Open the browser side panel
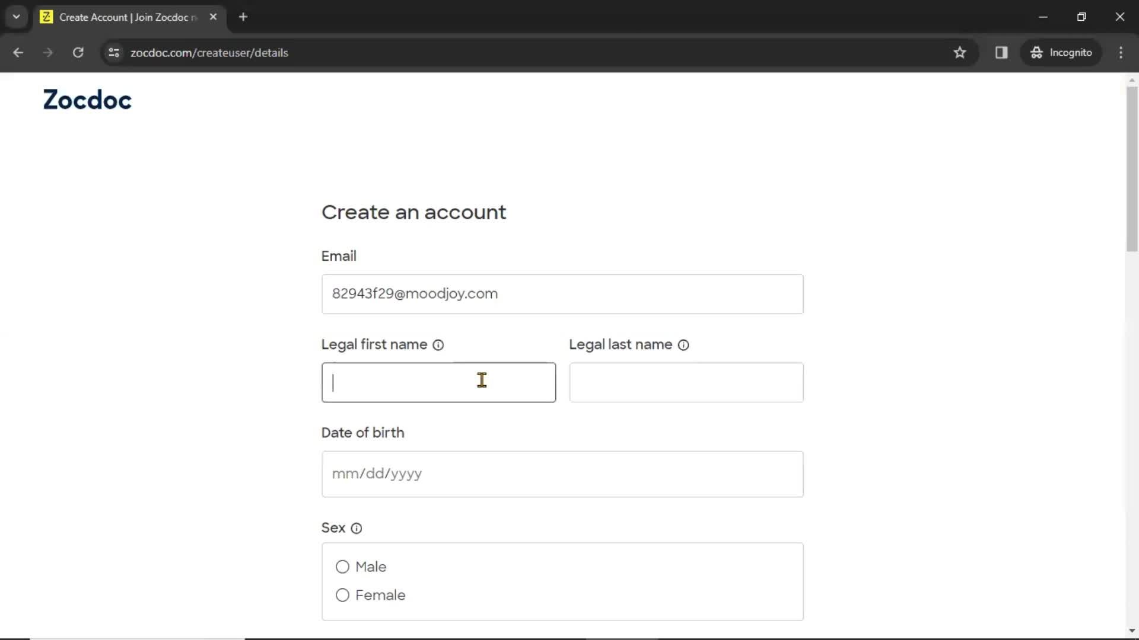Viewport: 1139px width, 640px height. pyautogui.click(x=1001, y=53)
